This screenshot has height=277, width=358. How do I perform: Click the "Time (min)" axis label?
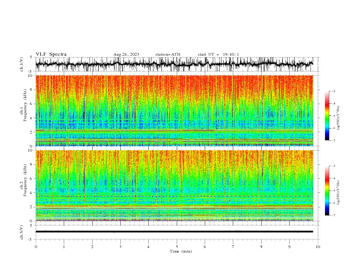(x=181, y=251)
